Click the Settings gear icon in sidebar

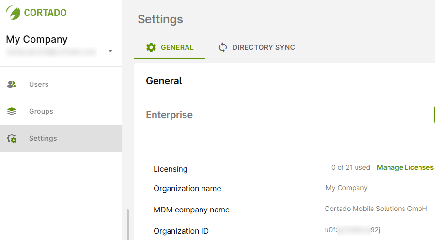point(12,139)
